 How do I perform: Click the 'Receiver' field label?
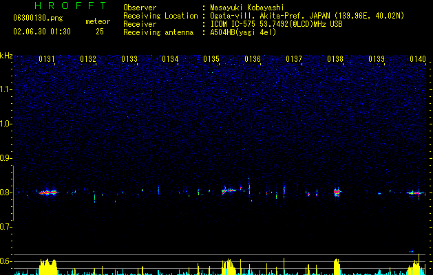140,24
